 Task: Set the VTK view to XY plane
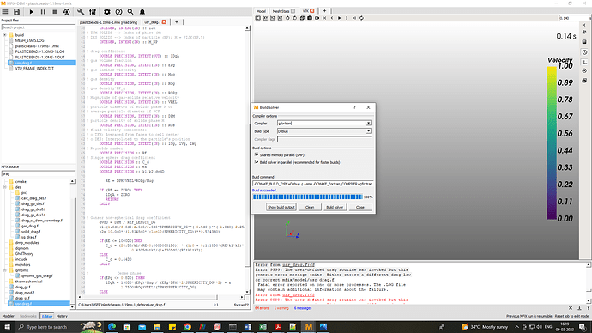pos(265,18)
